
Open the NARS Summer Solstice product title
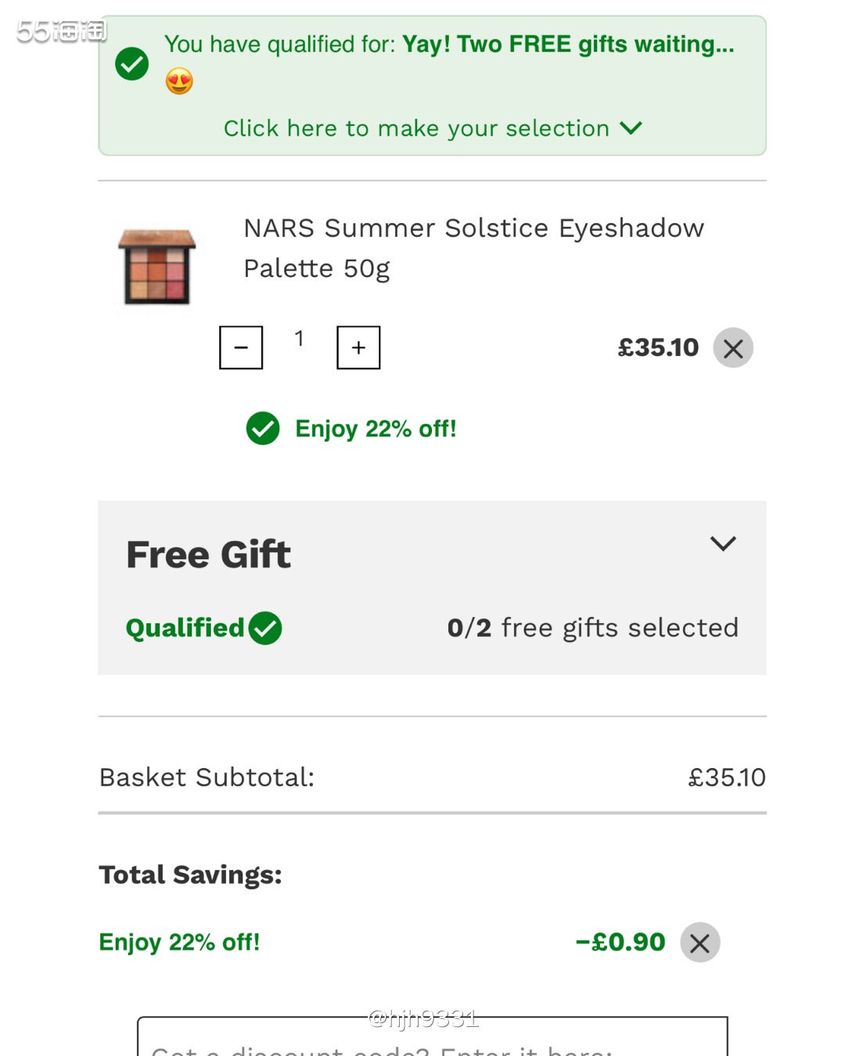point(473,247)
